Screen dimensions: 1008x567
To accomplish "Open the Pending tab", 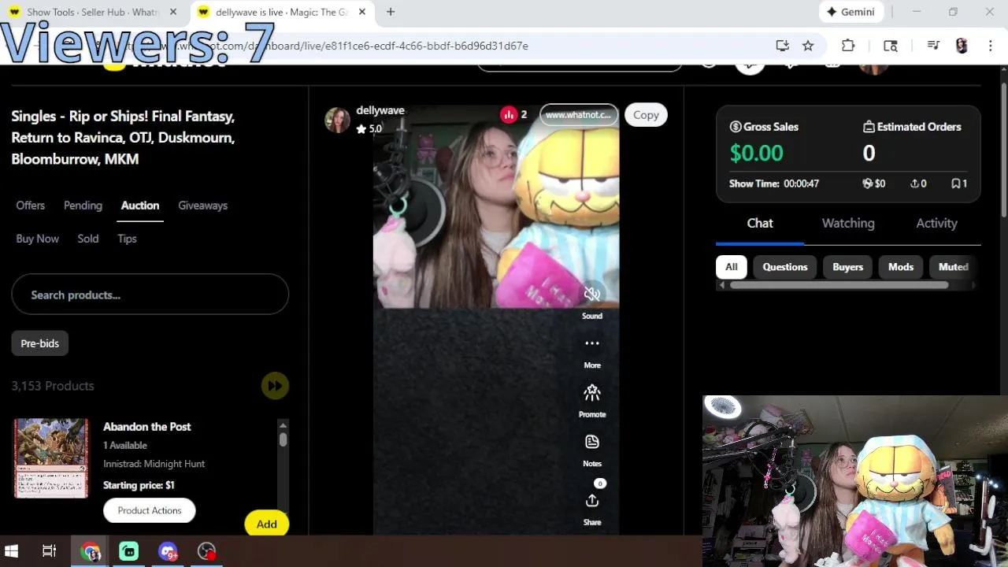I will tap(83, 206).
